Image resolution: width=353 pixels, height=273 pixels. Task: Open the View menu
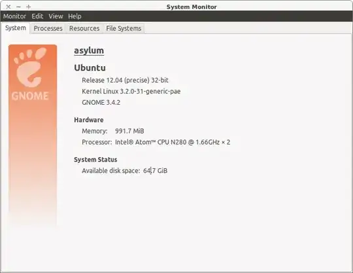point(56,16)
